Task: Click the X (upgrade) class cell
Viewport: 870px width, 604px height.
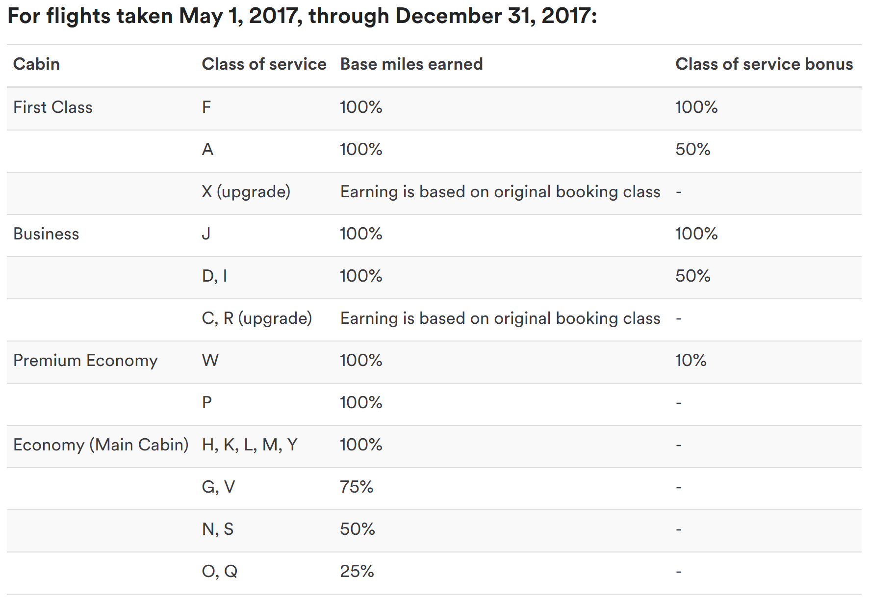Action: (x=246, y=192)
